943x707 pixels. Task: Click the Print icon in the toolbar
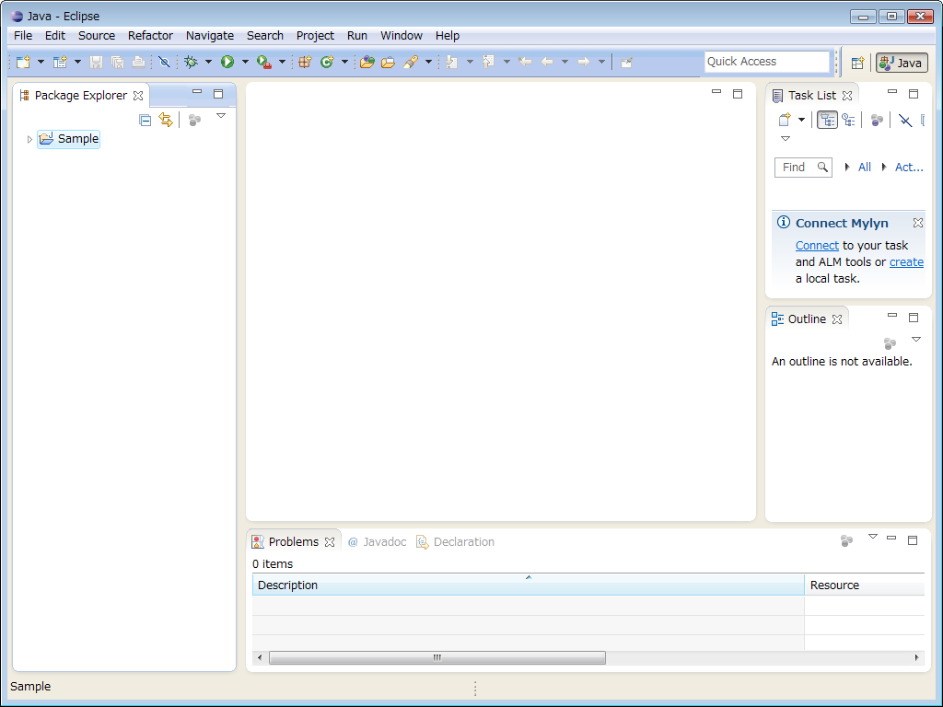point(138,62)
